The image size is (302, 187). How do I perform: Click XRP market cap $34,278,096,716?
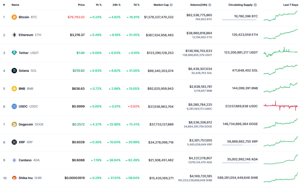(161, 142)
